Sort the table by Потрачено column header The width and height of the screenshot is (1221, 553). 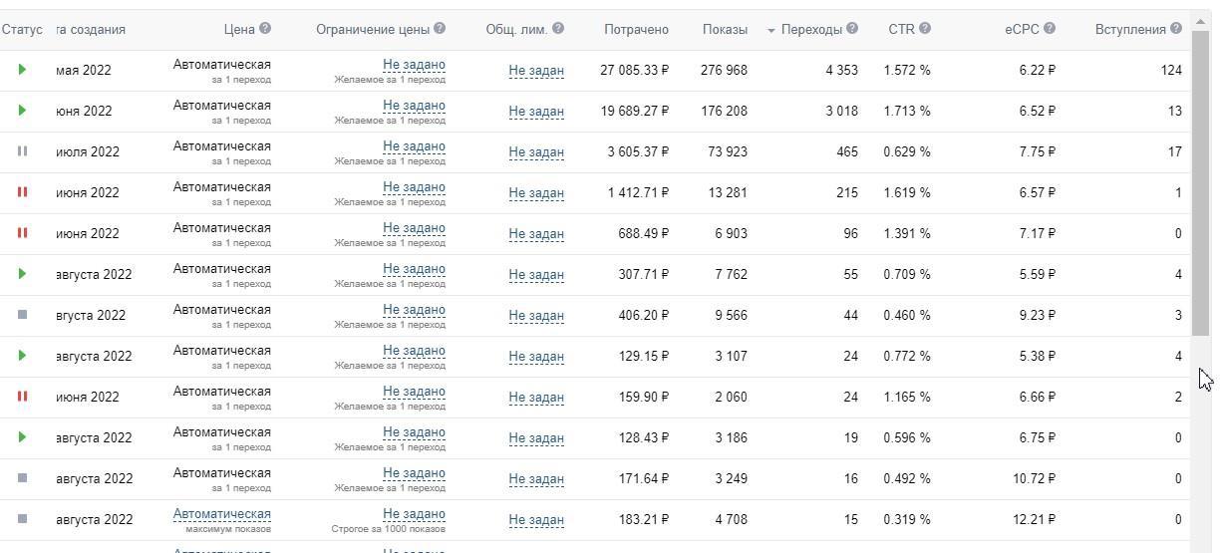coord(636,30)
